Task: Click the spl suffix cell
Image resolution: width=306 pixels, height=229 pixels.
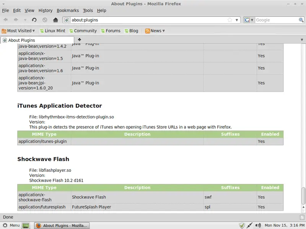Action: coord(230,207)
